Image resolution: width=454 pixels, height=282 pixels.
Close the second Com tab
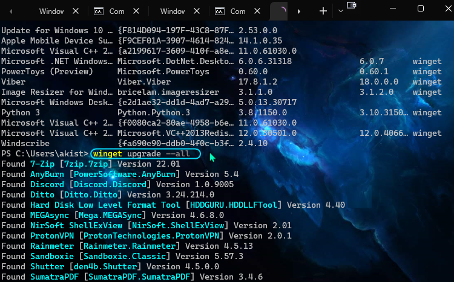(x=257, y=11)
